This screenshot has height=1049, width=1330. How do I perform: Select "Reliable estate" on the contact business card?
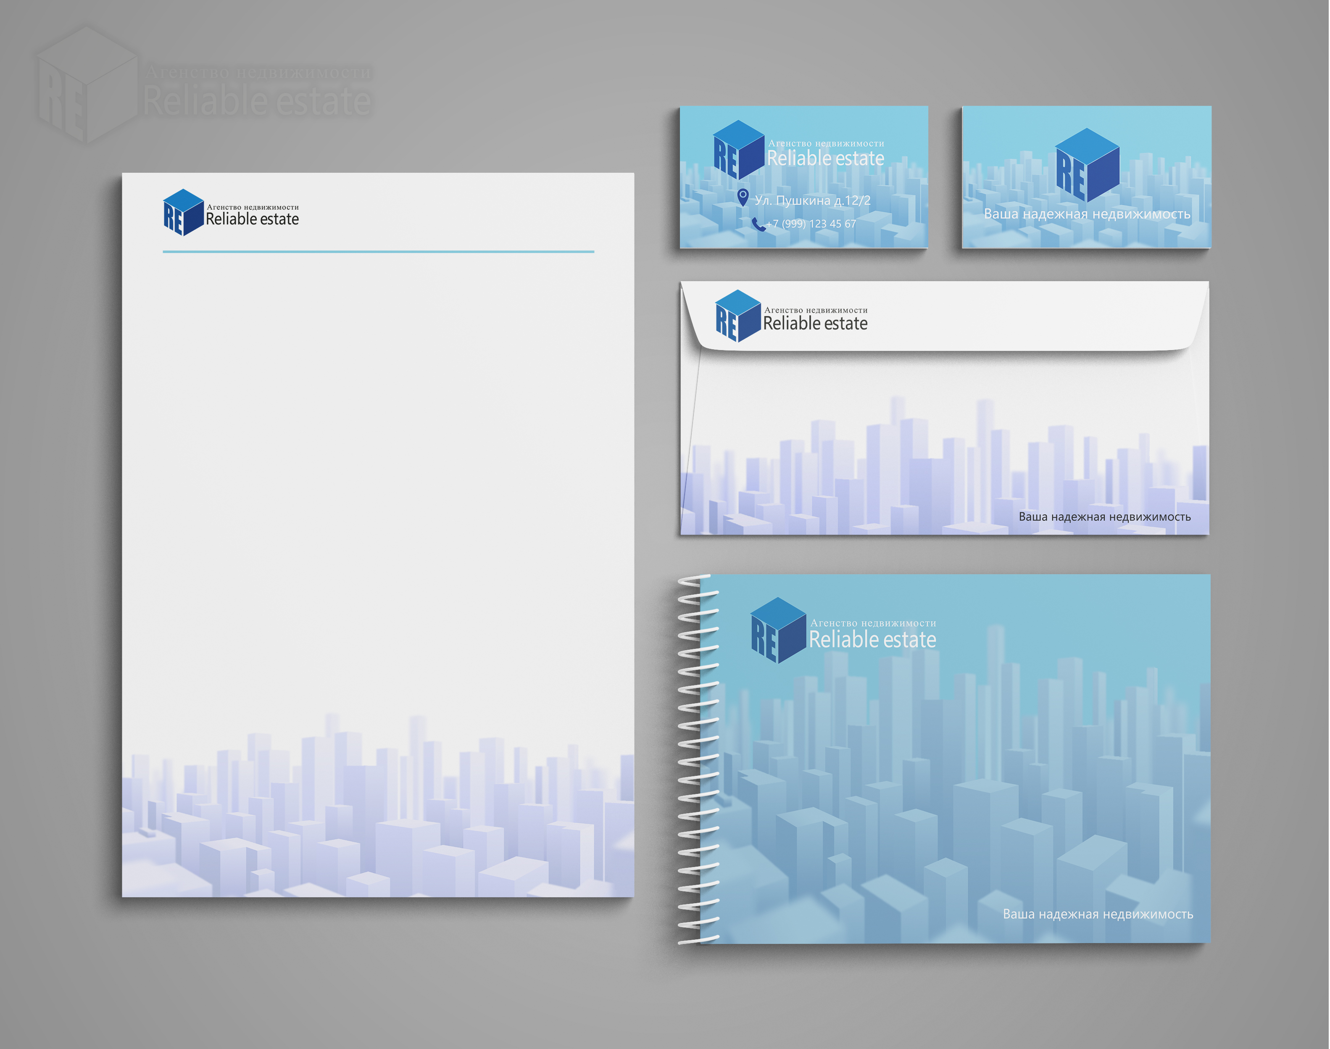(826, 158)
